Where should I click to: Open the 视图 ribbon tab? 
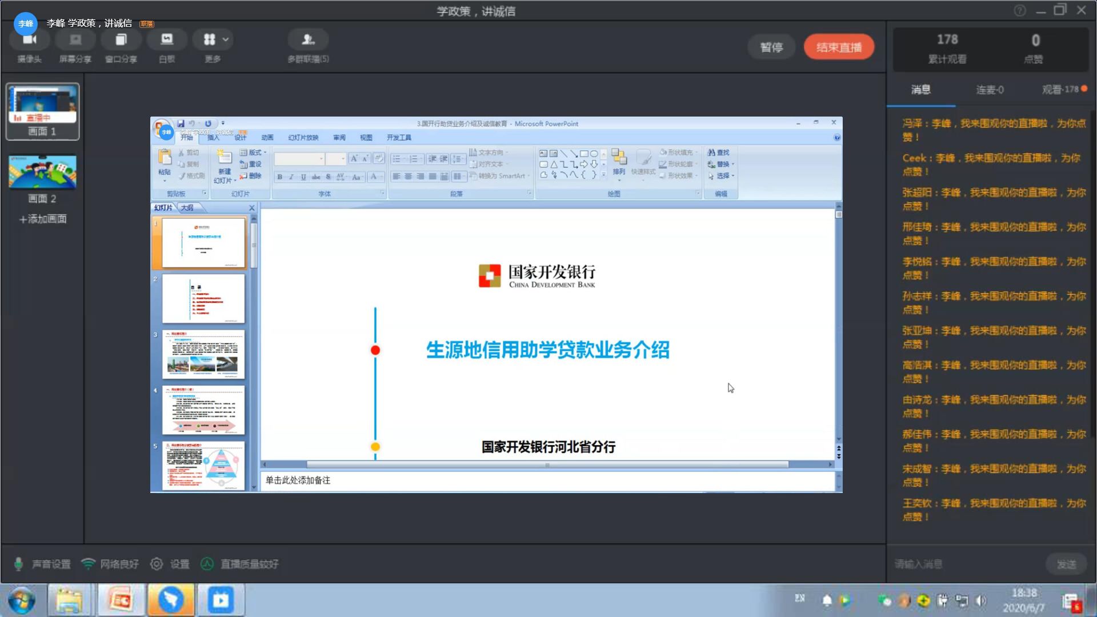(366, 138)
